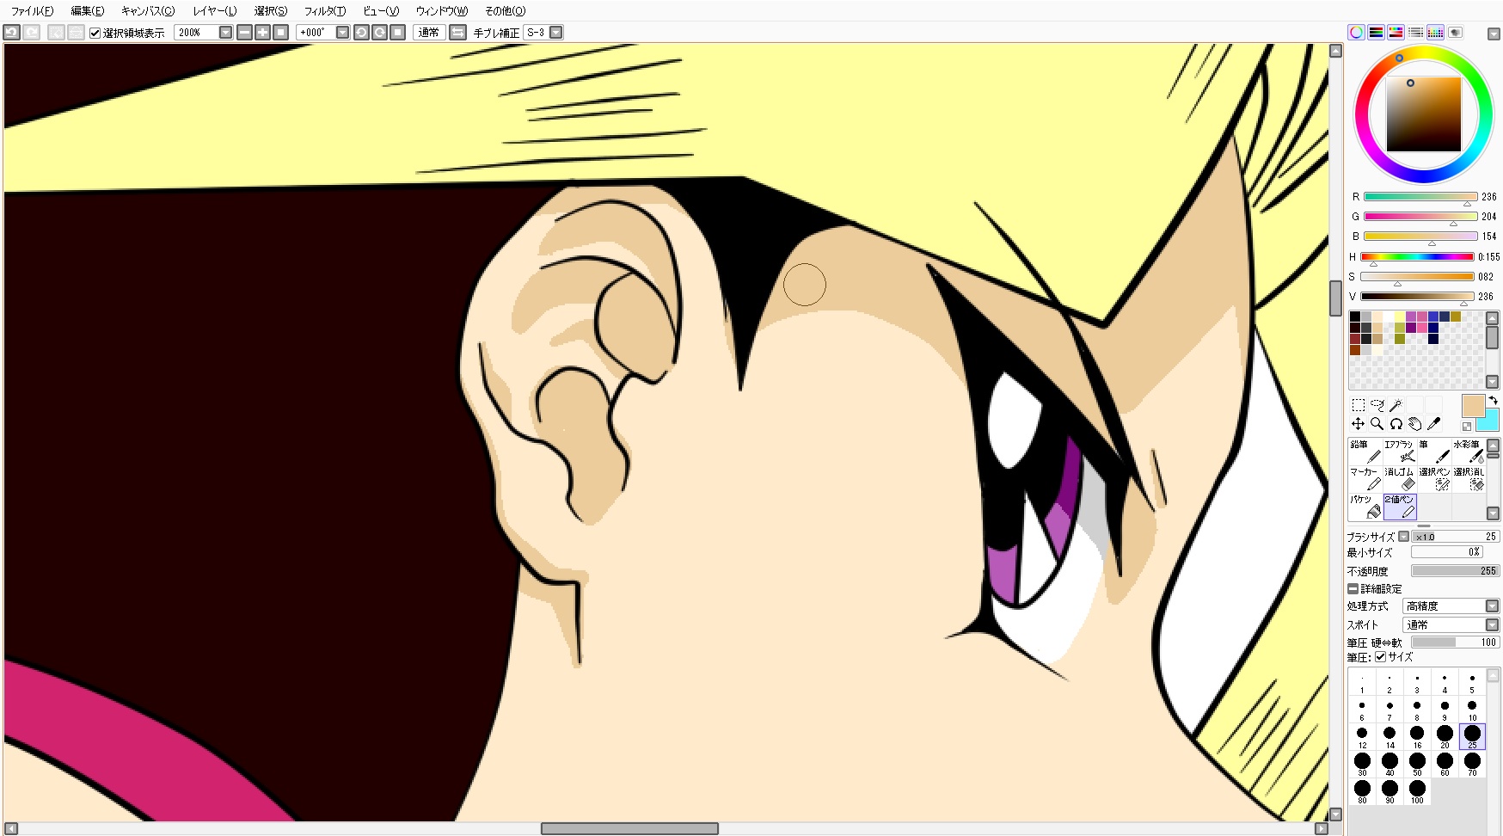Pick brush size preset 12

(x=1362, y=736)
